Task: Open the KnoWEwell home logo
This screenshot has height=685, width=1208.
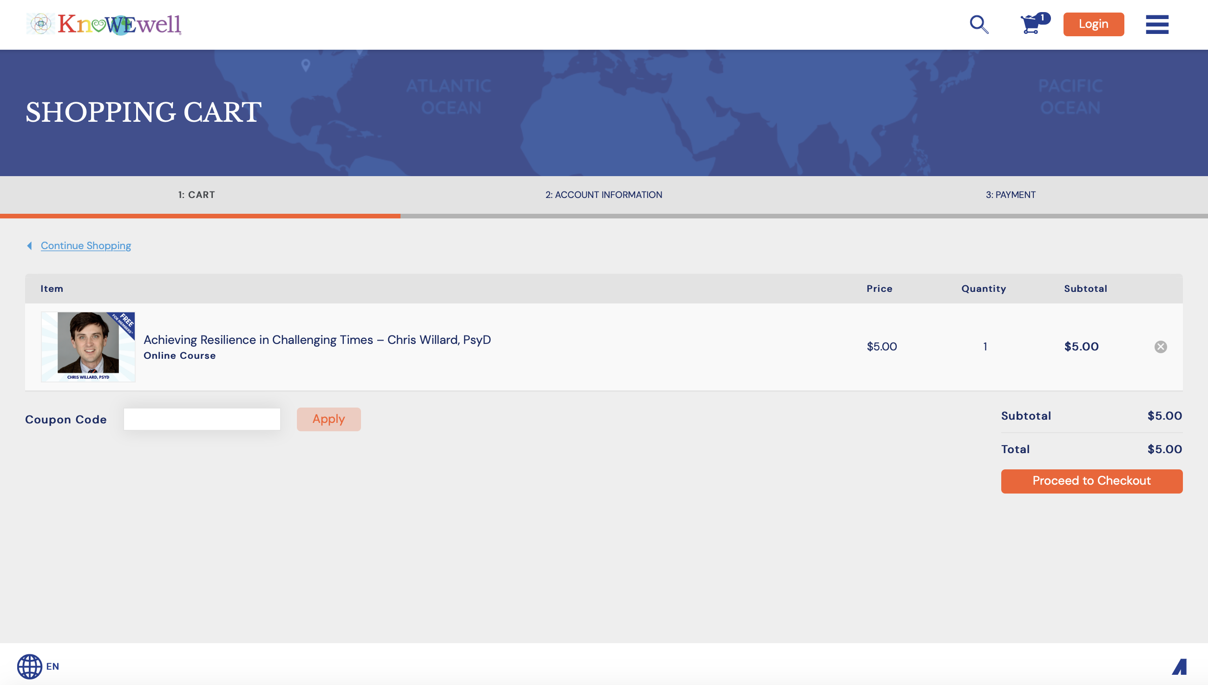Action: point(104,24)
